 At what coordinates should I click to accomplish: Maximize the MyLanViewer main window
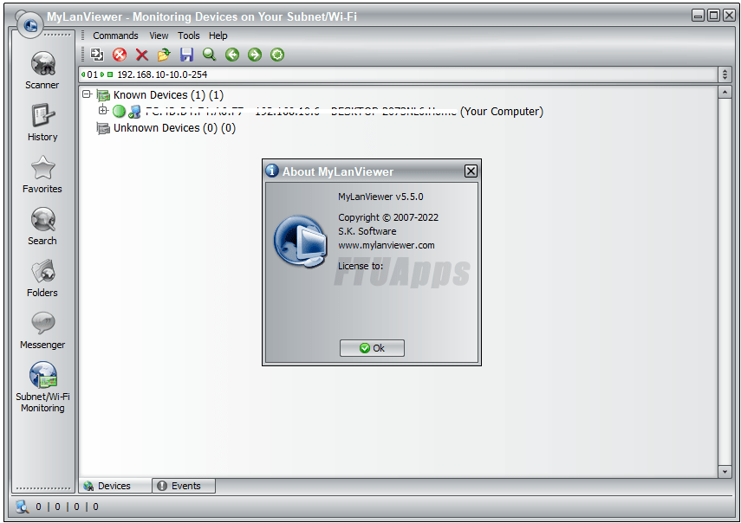coord(713,15)
